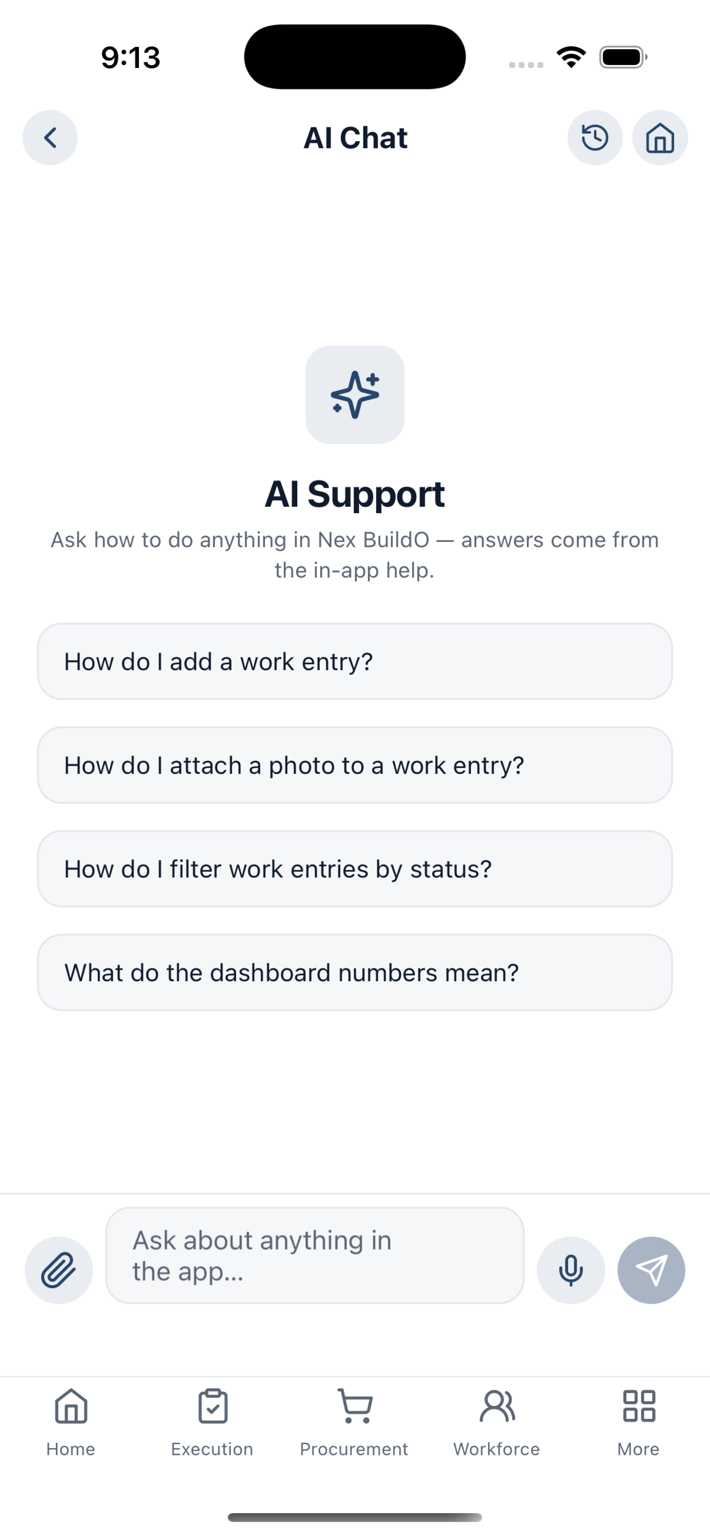Start voice input with microphone icon
Image resolution: width=710 pixels, height=1536 pixels.
pyautogui.click(x=571, y=1270)
